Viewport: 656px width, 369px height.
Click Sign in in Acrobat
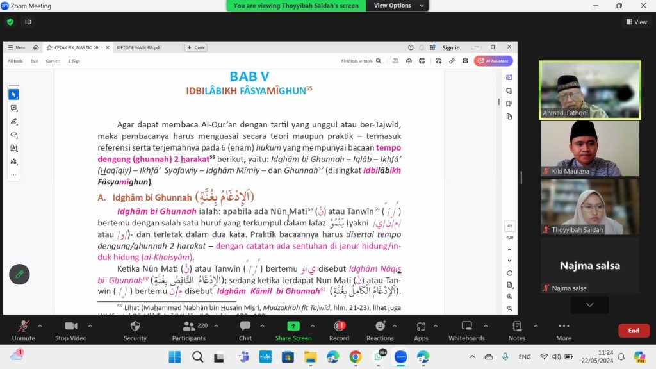click(x=451, y=47)
